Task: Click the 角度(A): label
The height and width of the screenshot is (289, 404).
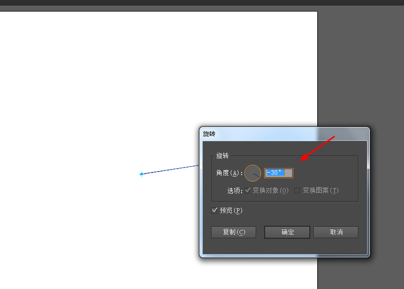Action: click(x=229, y=173)
